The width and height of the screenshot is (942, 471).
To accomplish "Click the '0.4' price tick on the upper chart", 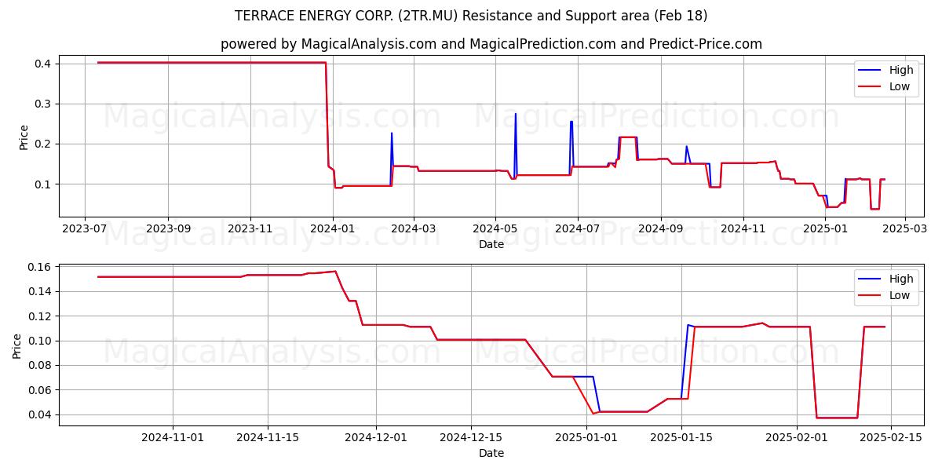I will (x=44, y=63).
